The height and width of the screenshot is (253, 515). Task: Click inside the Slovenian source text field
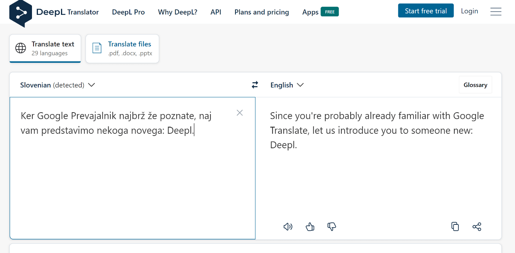click(132, 168)
